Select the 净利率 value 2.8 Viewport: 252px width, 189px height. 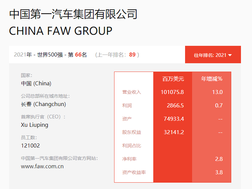(x=219, y=159)
